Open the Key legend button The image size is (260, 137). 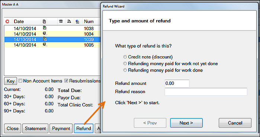pyautogui.click(x=10, y=81)
